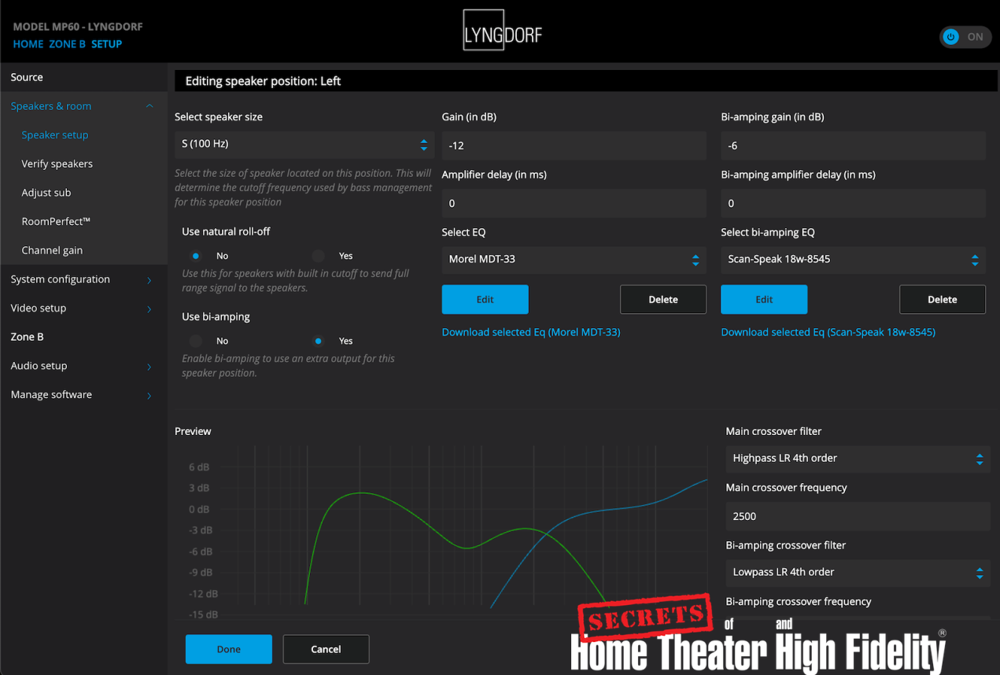Viewport: 1000px width, 675px height.
Task: Delete the selected Scan-Speak bi-amping EQ
Action: 942,300
